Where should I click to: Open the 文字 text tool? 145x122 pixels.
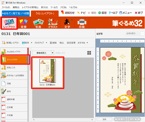67,23
